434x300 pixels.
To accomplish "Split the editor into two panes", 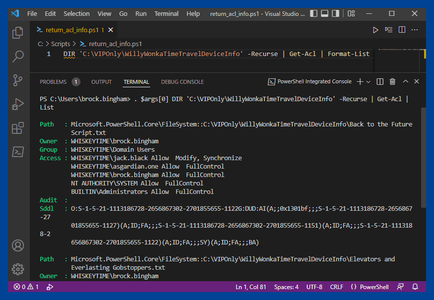I will pyautogui.click(x=402, y=30).
